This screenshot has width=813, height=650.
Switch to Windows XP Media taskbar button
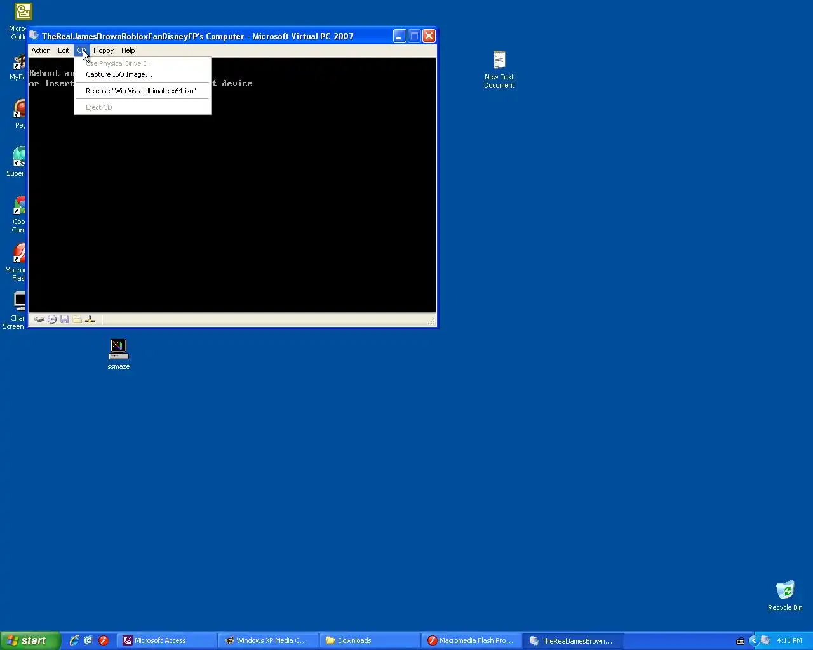[x=268, y=640]
